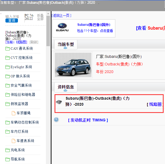Open the 安全气囊系统 folder icon

pos(8,86)
